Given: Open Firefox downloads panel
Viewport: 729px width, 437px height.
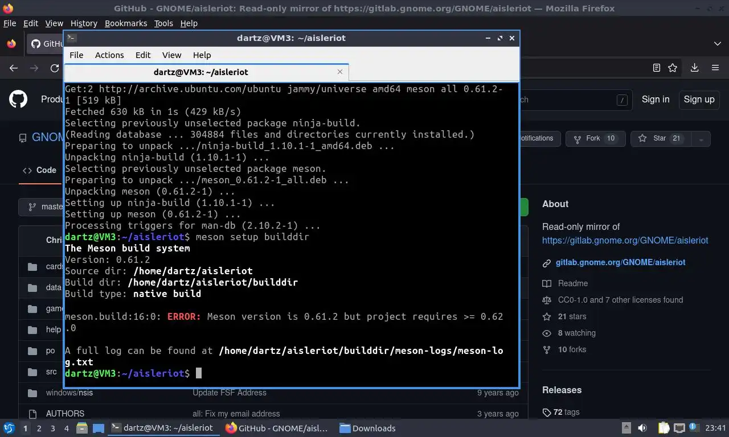Looking at the screenshot, I should pos(694,68).
